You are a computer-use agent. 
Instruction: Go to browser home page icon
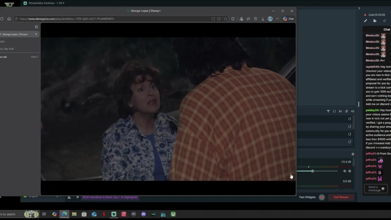coord(9,19)
